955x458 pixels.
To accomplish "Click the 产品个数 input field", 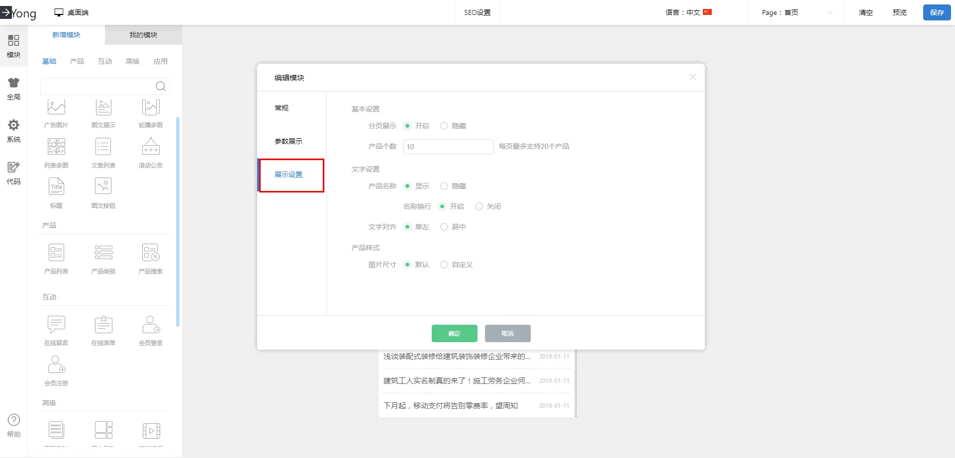I will [448, 147].
